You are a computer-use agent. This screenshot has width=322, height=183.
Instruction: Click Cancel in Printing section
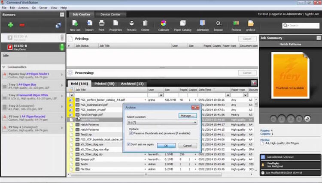[x=247, y=39]
